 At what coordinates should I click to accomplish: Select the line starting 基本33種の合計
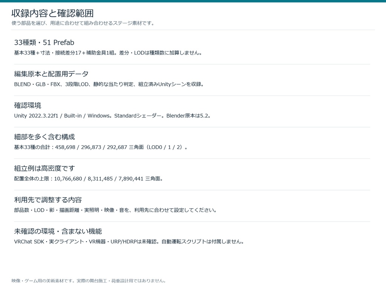[x=101, y=147]
